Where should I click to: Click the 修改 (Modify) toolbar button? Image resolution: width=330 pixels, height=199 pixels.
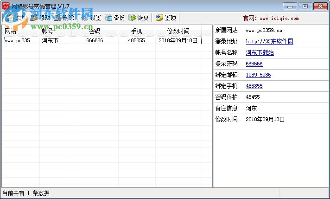pos(40,18)
